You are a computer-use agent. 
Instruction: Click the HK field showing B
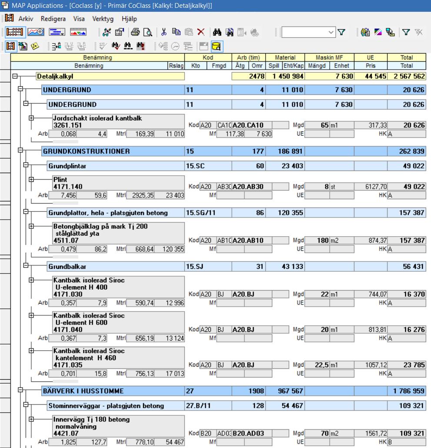[407, 442]
